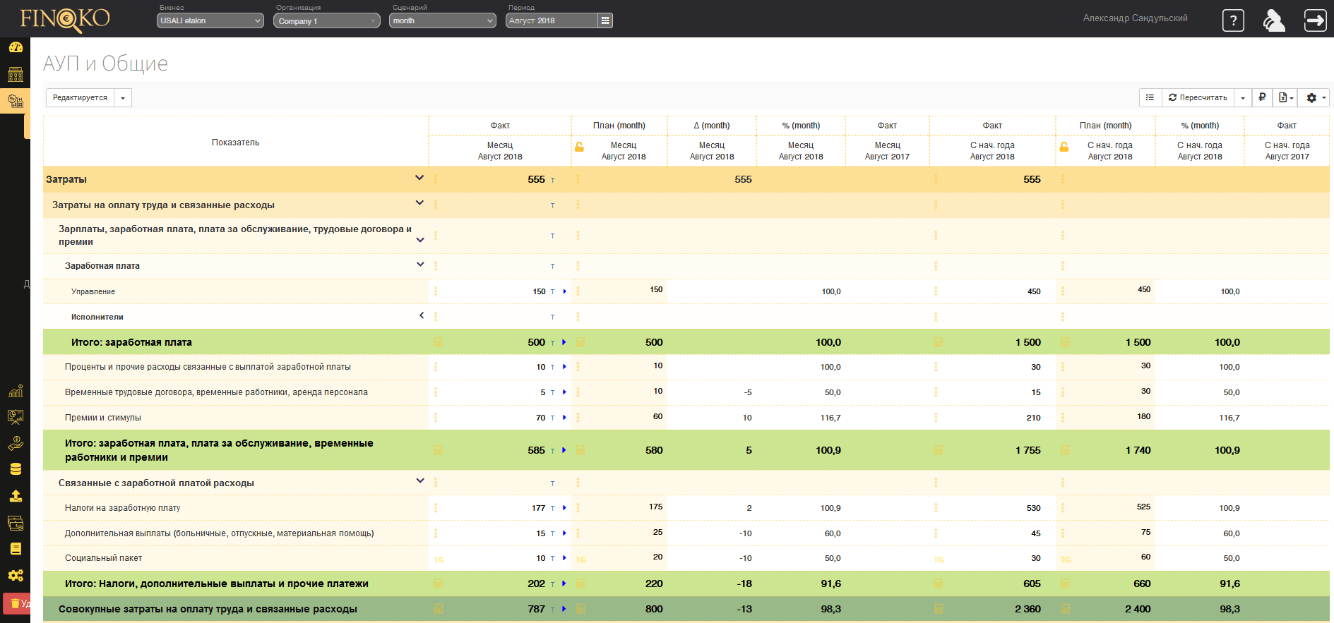Image resolution: width=1334 pixels, height=623 pixels.
Task: Open the help question mark icon
Action: pyautogui.click(x=1233, y=20)
